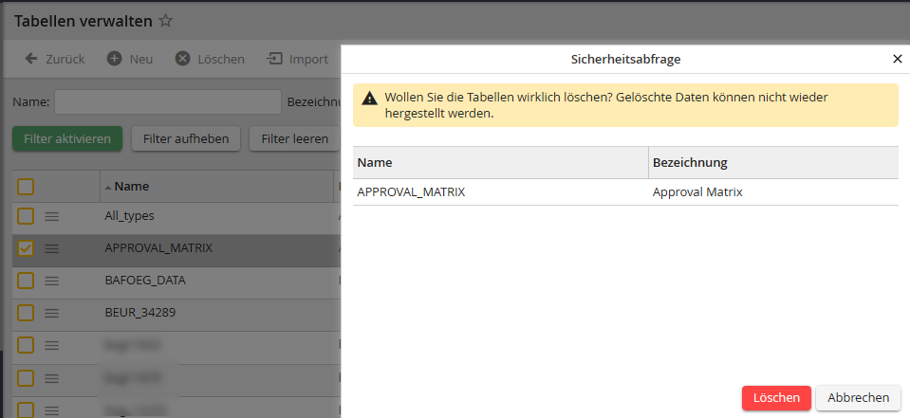Image resolution: width=910 pixels, height=418 pixels.
Task: Click the Filter aktivieren button
Action: pyautogui.click(x=67, y=138)
